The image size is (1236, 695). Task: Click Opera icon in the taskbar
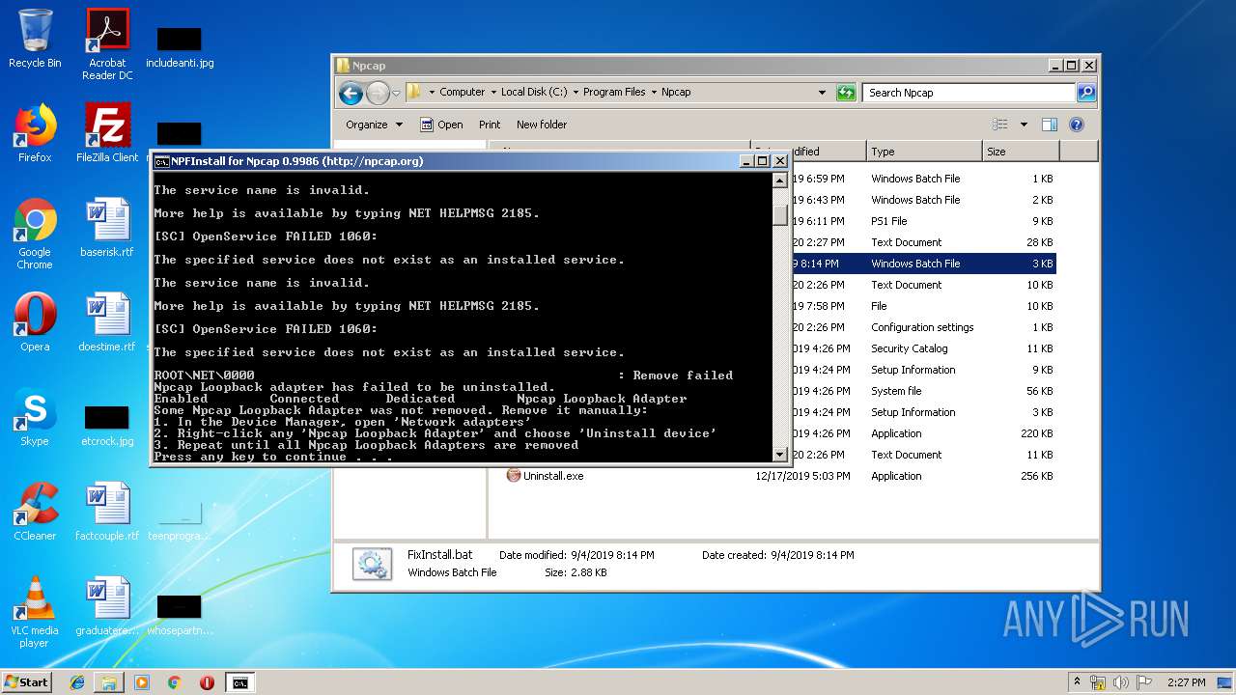(207, 682)
